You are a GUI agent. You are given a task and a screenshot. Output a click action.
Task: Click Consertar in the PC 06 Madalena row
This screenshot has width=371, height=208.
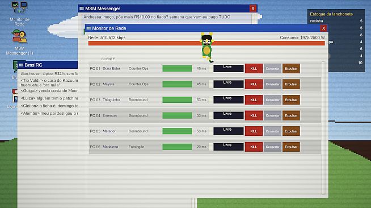click(x=272, y=147)
